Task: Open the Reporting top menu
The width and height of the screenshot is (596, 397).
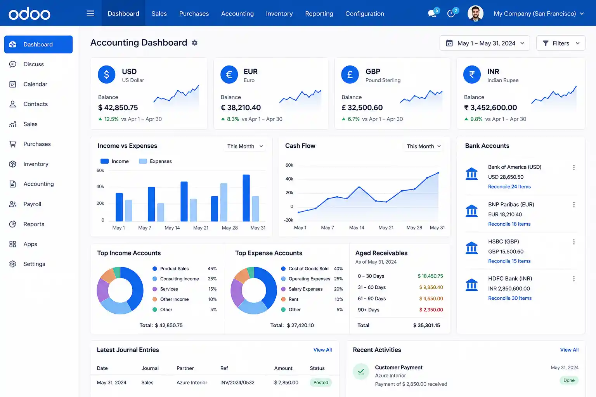Action: tap(319, 14)
